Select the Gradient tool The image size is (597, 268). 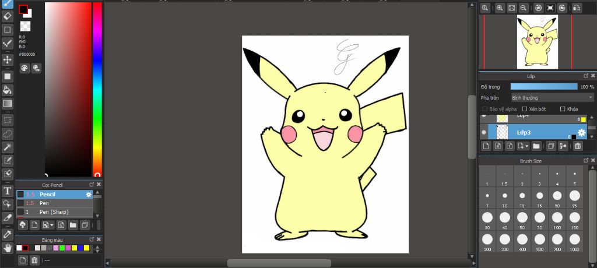pos(8,103)
